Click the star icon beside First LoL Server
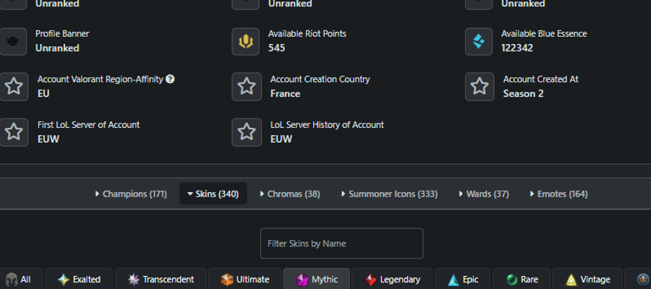This screenshot has width=651, height=289. tap(14, 132)
